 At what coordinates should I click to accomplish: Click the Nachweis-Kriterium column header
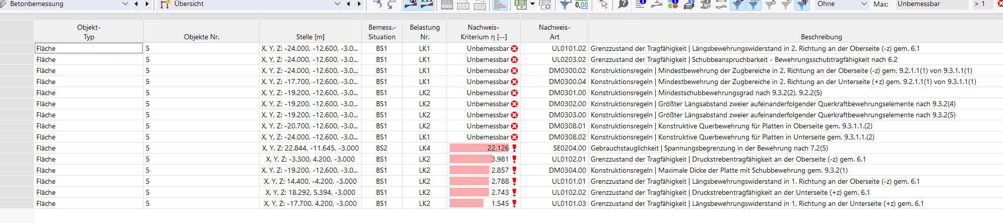[483, 32]
